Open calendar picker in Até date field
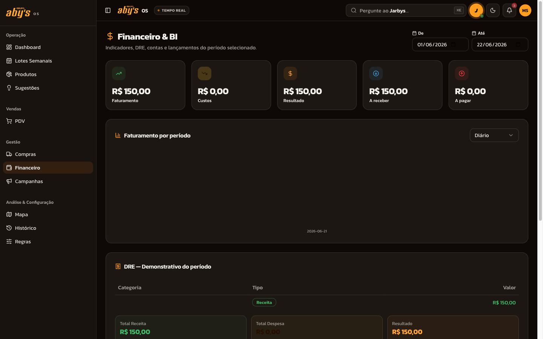This screenshot has width=543, height=339. [518, 44]
